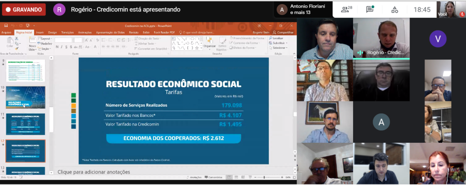
Task: Switch to the Transições tab
Action: (67, 32)
